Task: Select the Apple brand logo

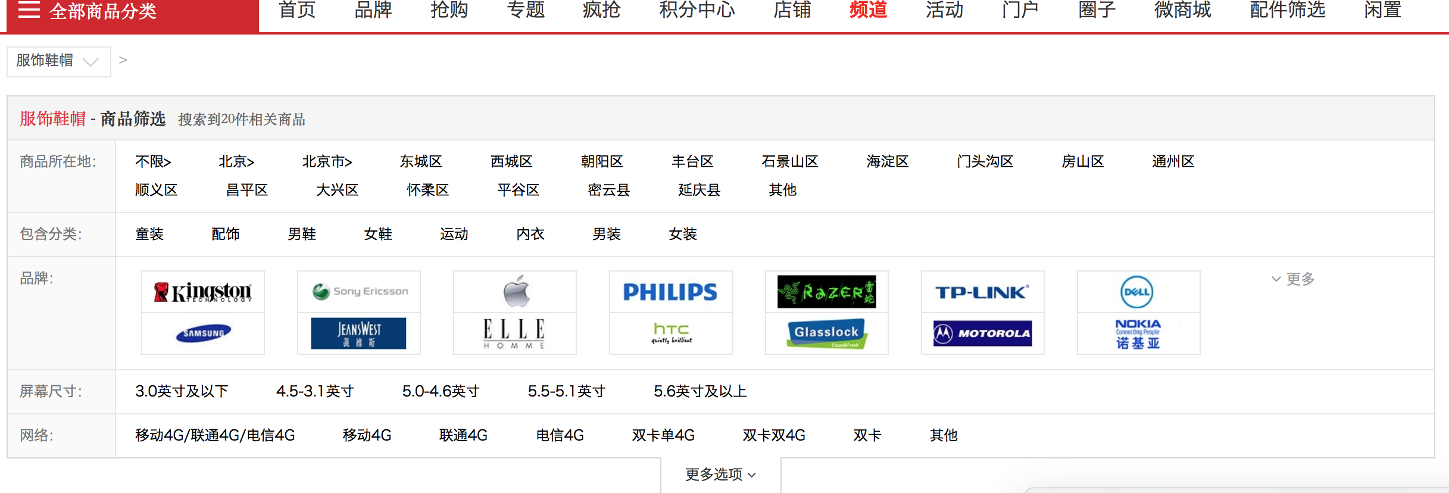Action: 515,292
